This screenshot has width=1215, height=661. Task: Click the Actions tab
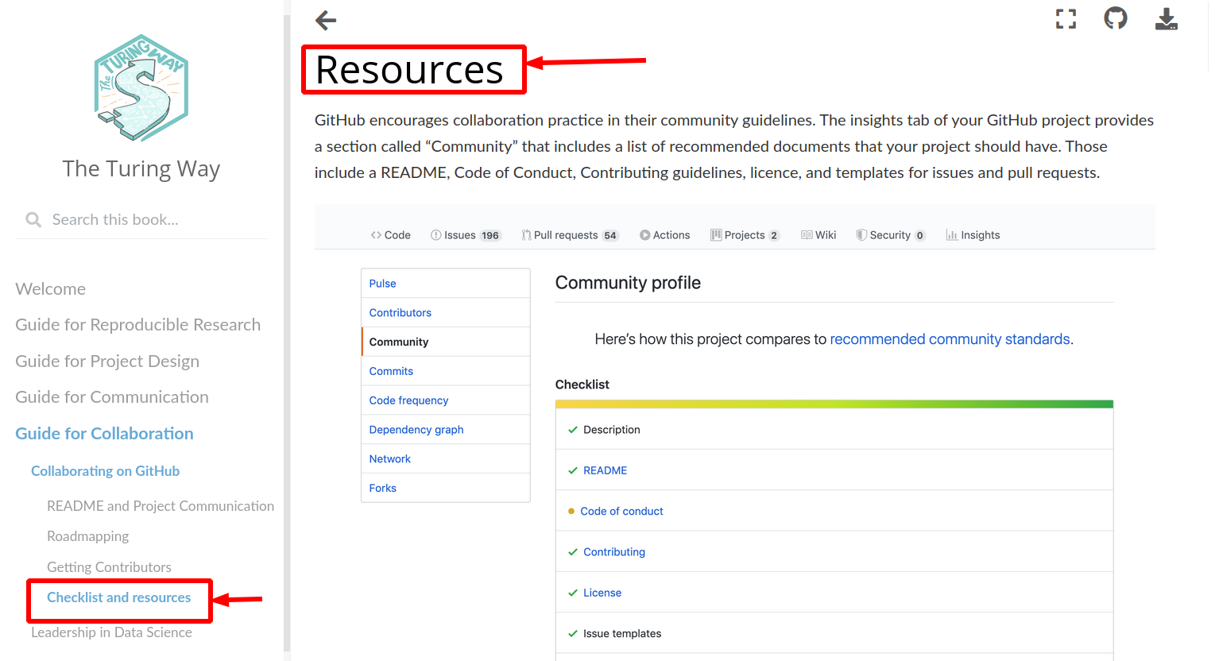[665, 235]
